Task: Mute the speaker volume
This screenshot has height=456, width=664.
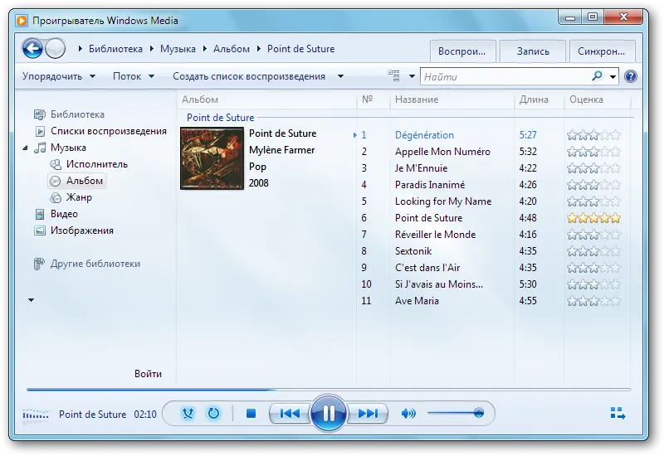Action: pyautogui.click(x=408, y=413)
